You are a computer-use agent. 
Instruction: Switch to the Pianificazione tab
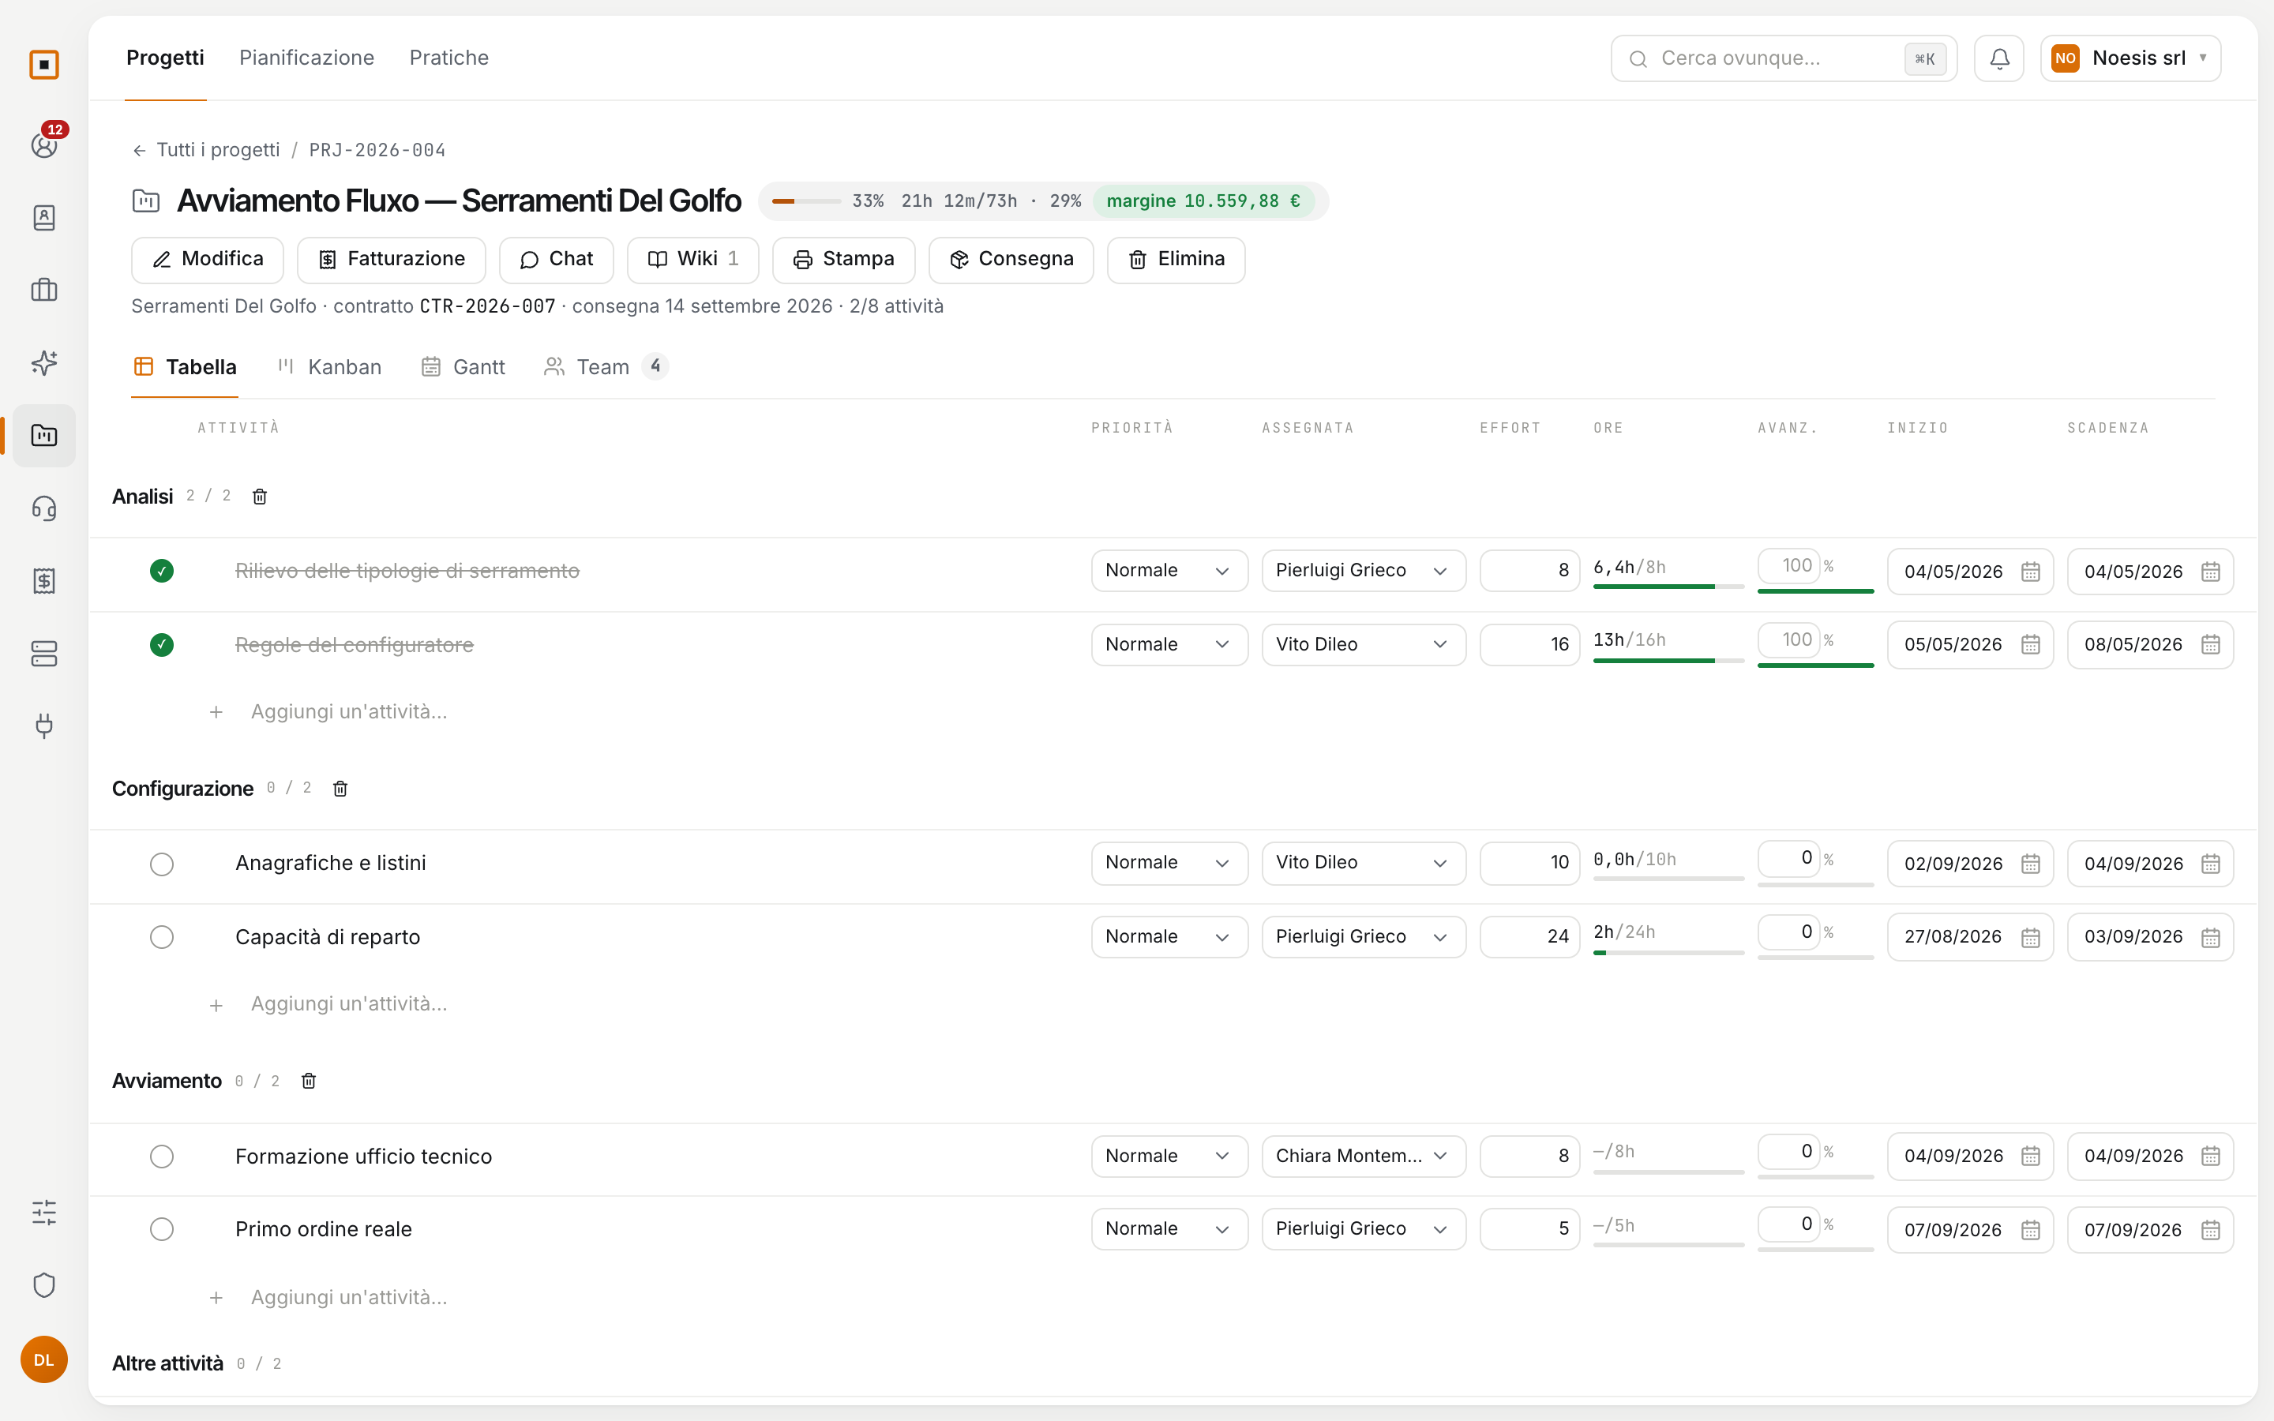pyautogui.click(x=306, y=58)
